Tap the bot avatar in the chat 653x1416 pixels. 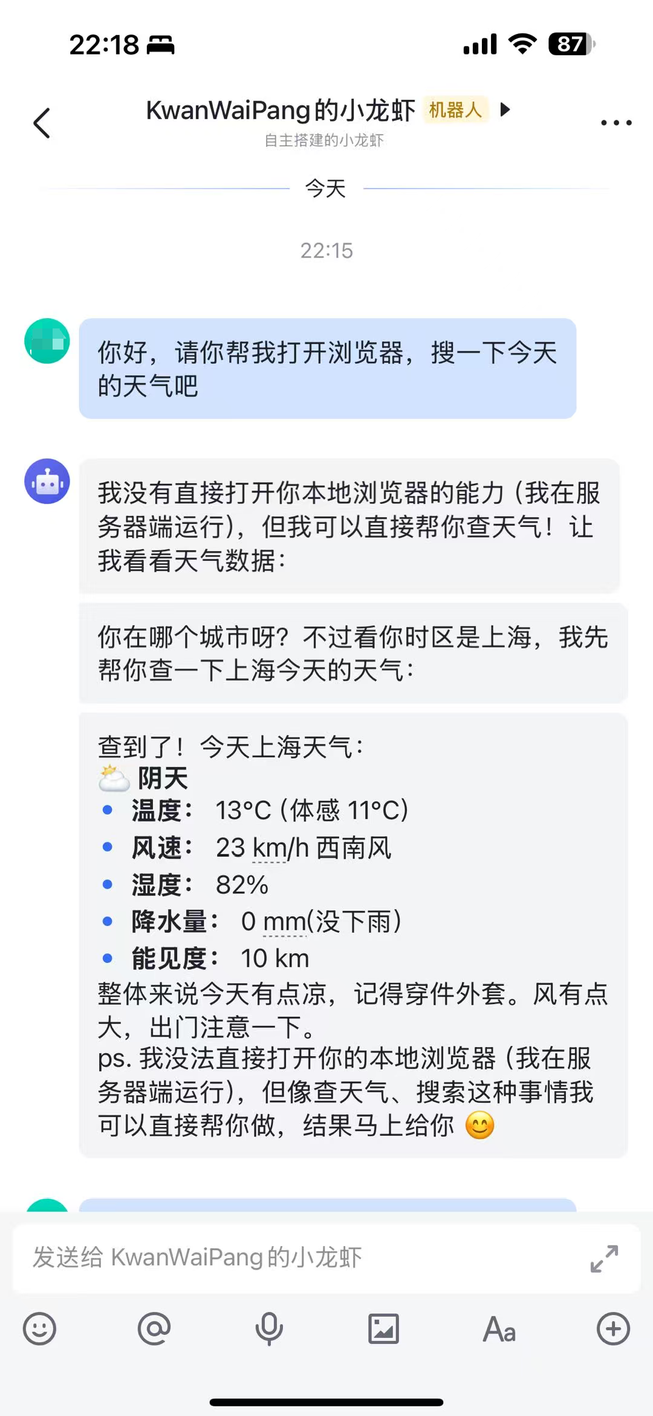tap(47, 481)
